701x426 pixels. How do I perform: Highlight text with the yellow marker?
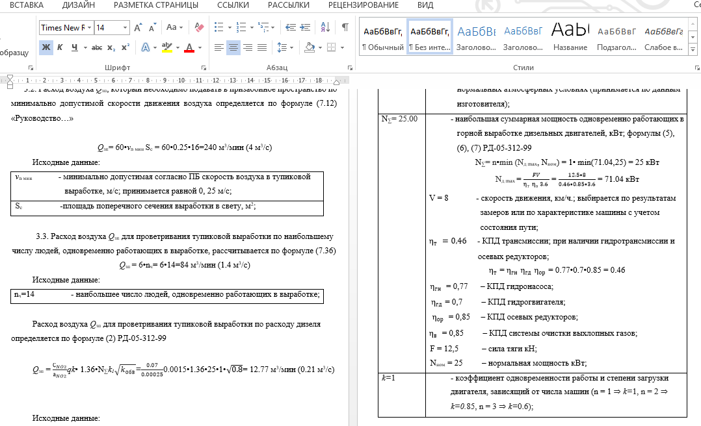pyautogui.click(x=166, y=47)
